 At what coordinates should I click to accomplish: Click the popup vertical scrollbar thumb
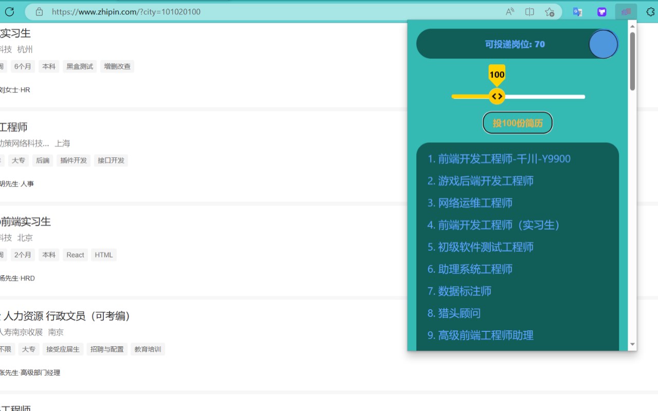coord(632,61)
